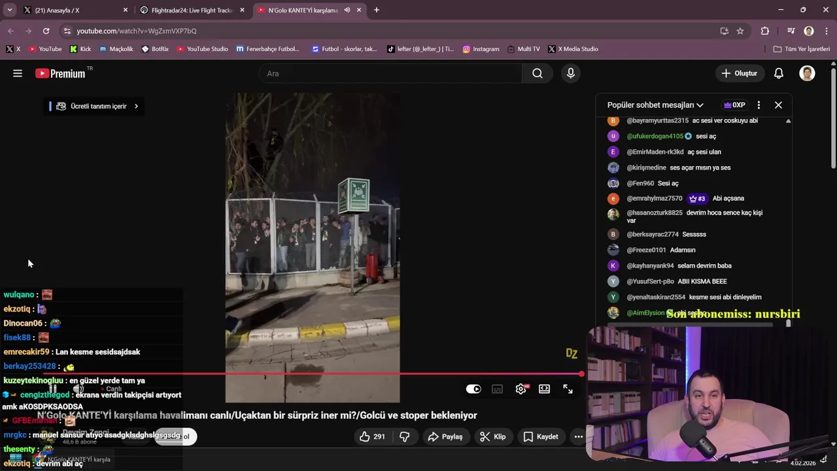The width and height of the screenshot is (837, 471).
Task: View site information icon in address bar
Action: pyautogui.click(x=67, y=31)
